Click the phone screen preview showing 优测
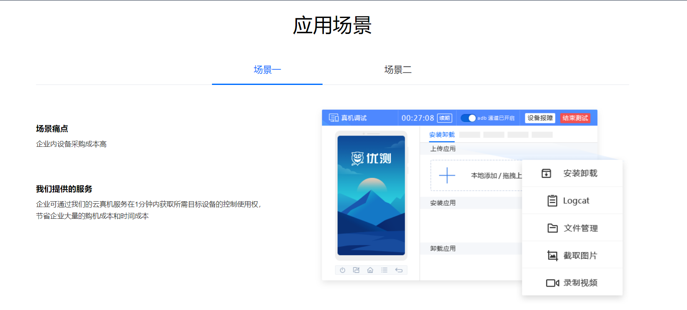The height and width of the screenshot is (310, 687). [x=371, y=195]
